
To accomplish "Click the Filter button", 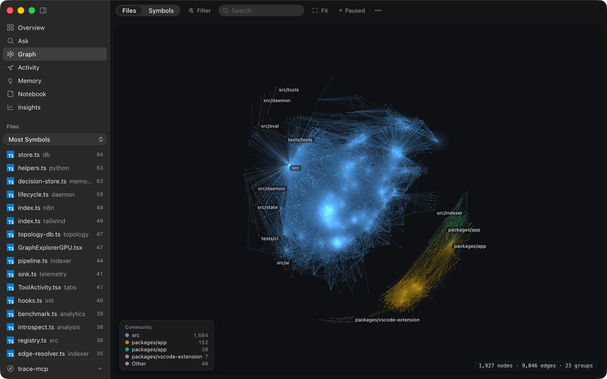I will 199,10.
